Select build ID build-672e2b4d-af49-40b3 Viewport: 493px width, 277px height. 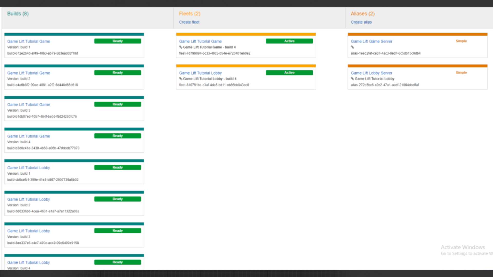pyautogui.click(x=43, y=53)
